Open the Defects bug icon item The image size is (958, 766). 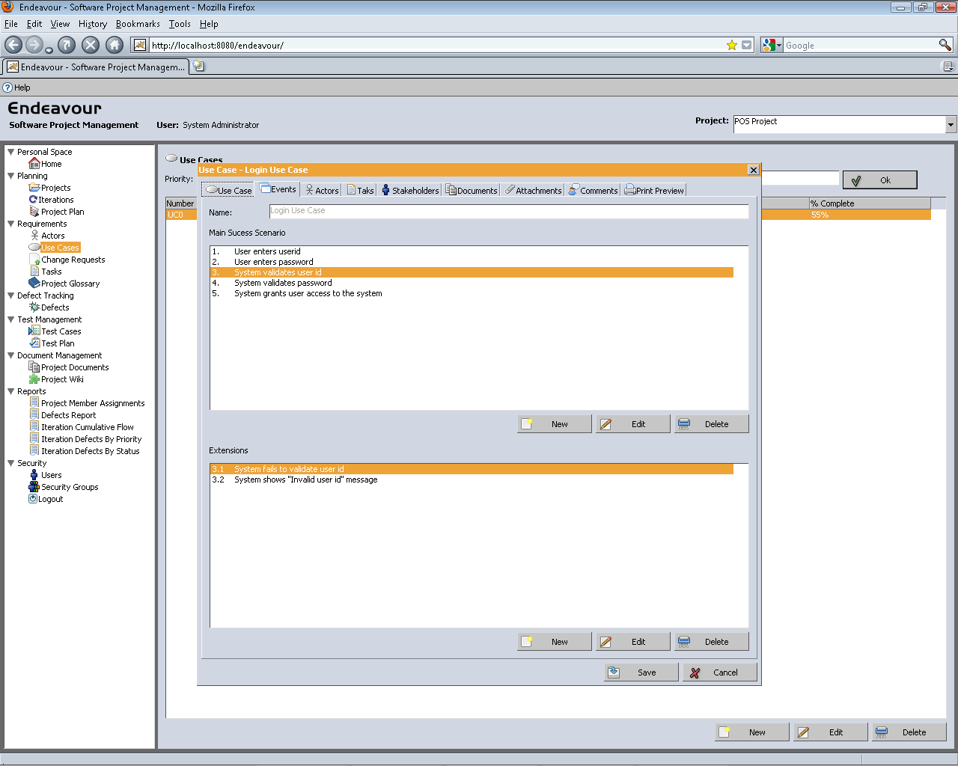34,307
